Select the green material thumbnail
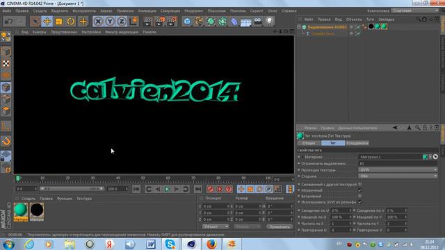Image resolution: width=445 pixels, height=250 pixels. coord(21,210)
